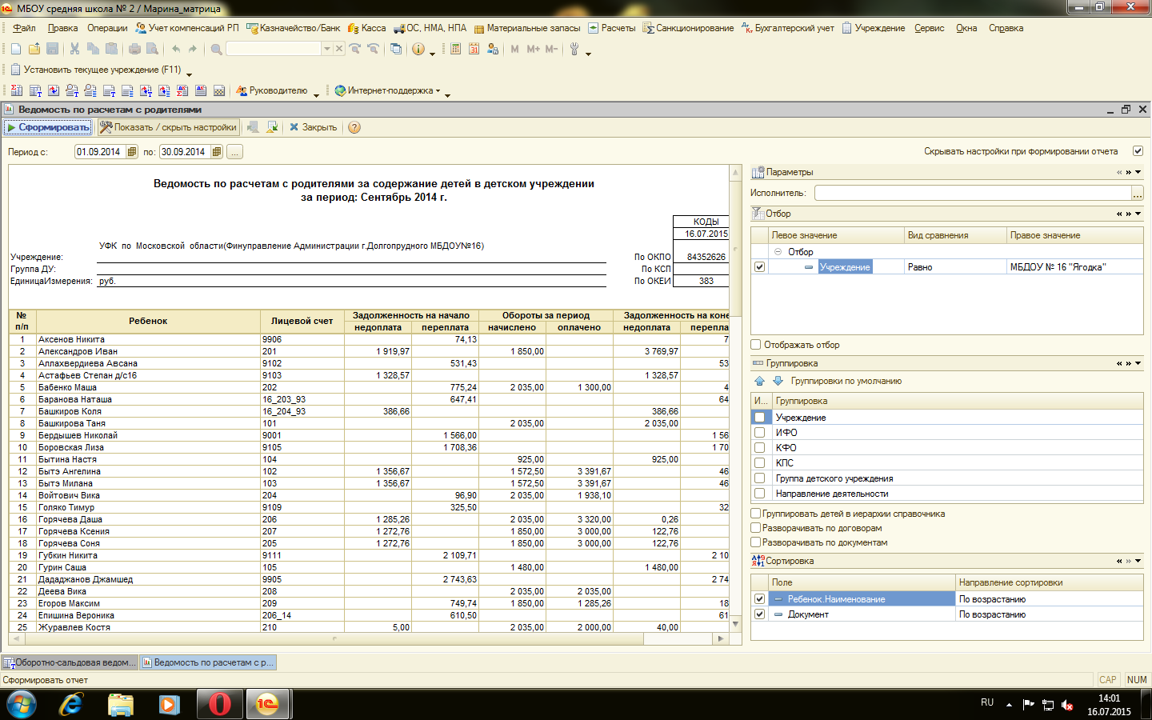Click the help question mark icon
Screen dimensions: 1152x720
click(x=354, y=127)
